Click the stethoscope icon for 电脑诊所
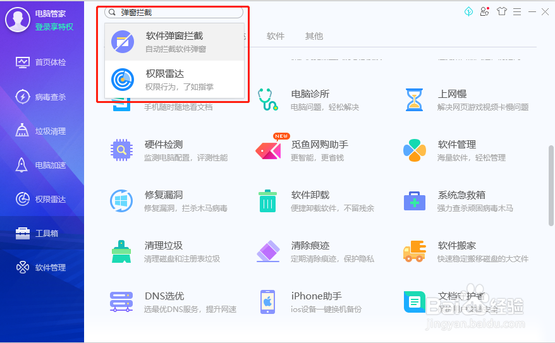The height and width of the screenshot is (343, 555). [267, 99]
